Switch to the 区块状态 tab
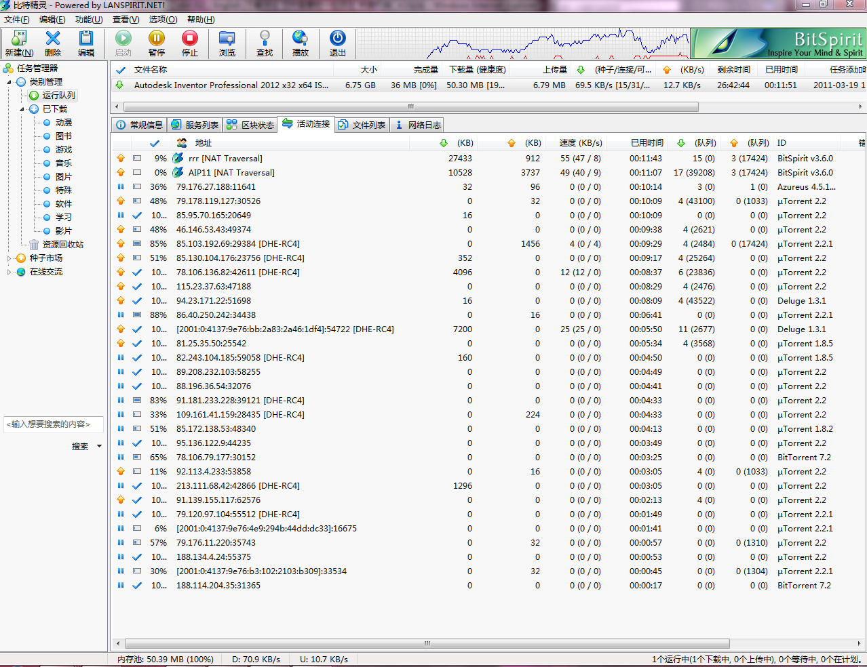The height and width of the screenshot is (667, 867). pyautogui.click(x=250, y=125)
